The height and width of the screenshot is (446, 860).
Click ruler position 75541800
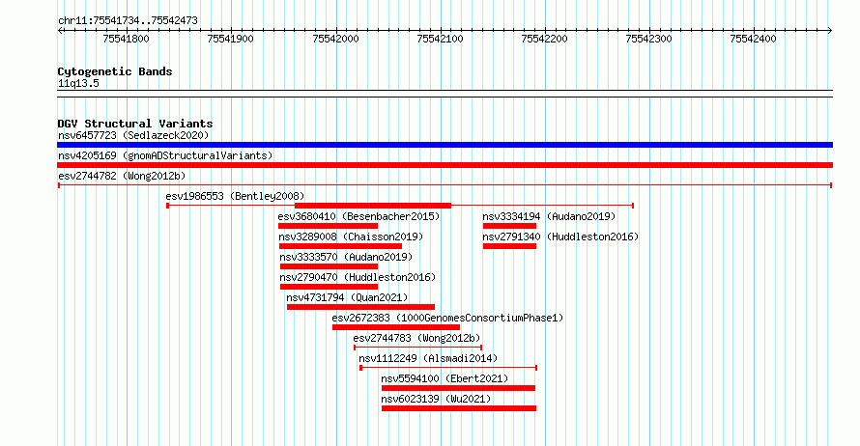tap(127, 39)
